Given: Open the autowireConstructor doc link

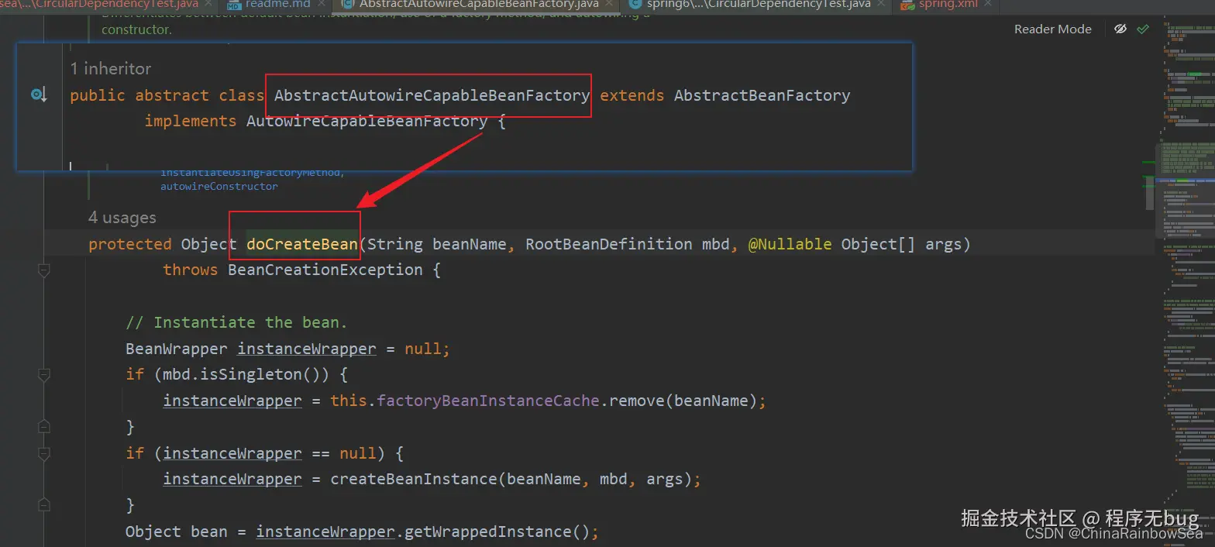Looking at the screenshot, I should (219, 187).
